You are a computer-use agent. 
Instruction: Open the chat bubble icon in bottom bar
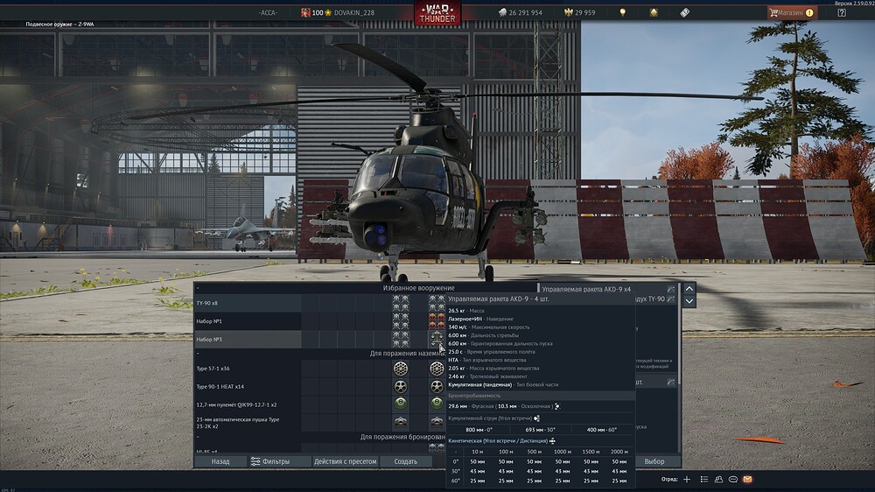coord(733,479)
